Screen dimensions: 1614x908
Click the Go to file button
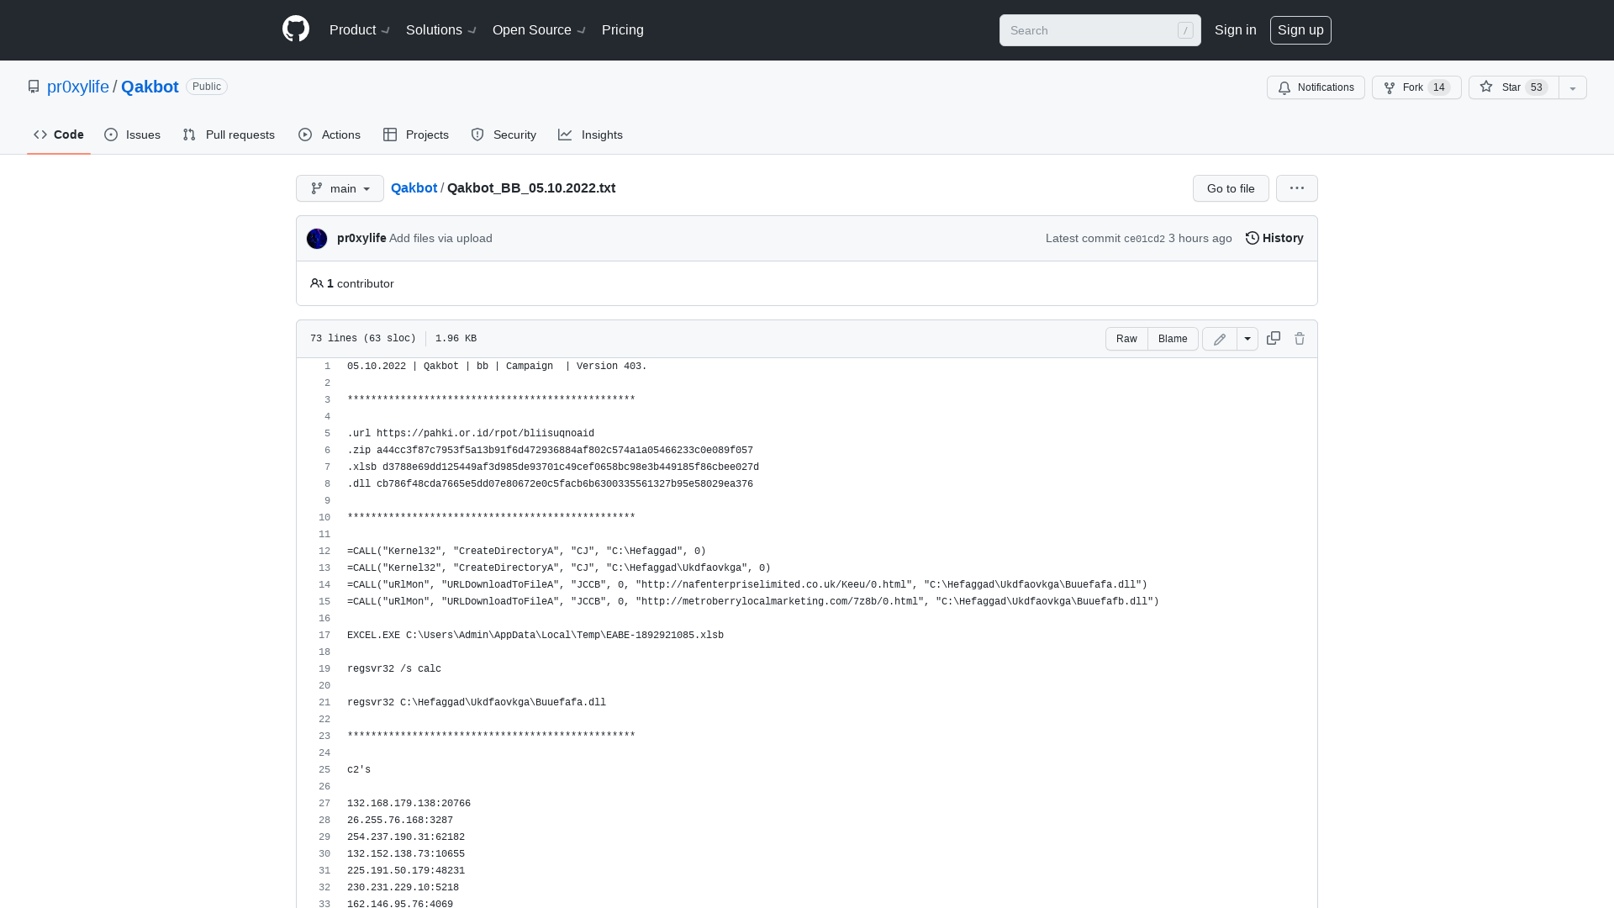1230,188
